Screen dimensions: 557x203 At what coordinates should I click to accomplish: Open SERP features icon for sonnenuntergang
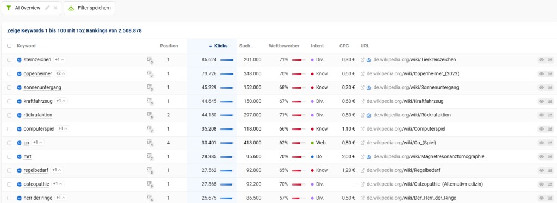point(150,88)
